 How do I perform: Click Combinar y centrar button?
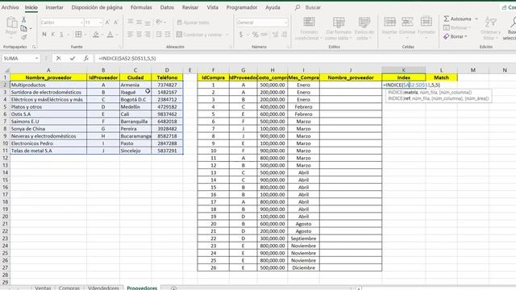199,35
